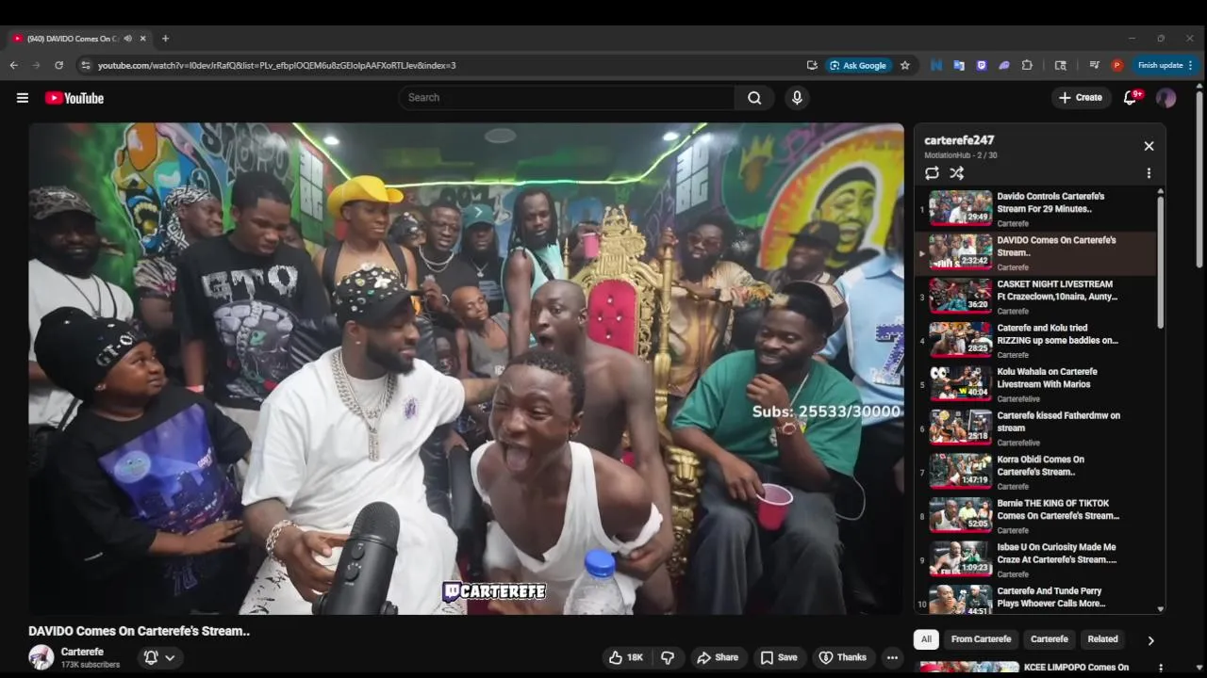Open the translate extension icon

coord(959,65)
